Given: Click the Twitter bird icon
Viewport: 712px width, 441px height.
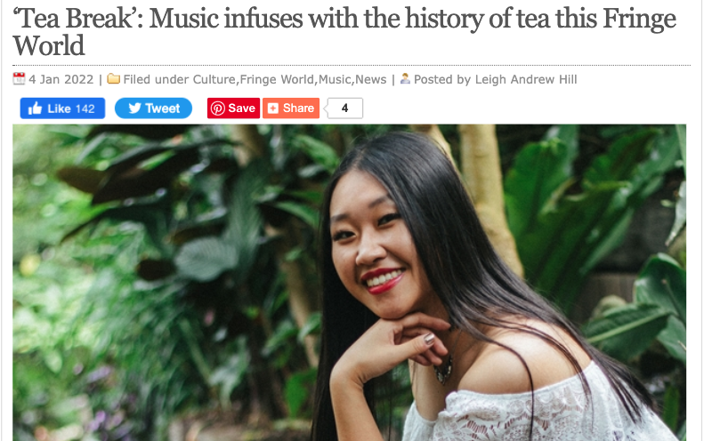Looking at the screenshot, I should pyautogui.click(x=135, y=108).
